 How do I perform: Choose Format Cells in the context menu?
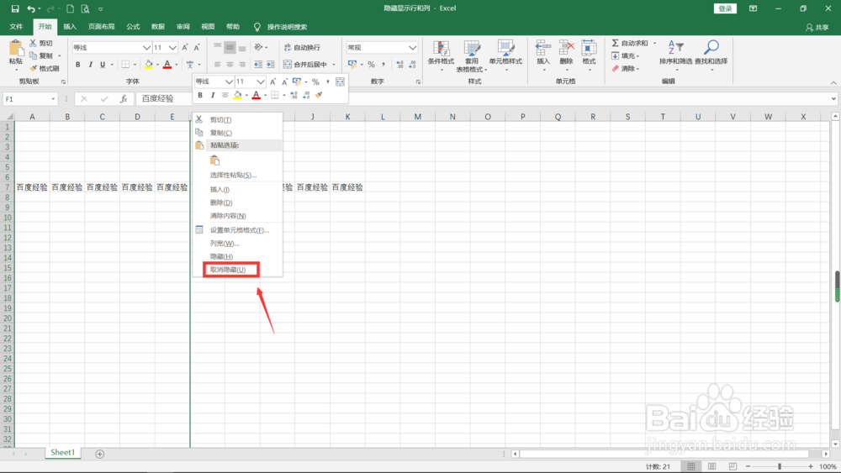238,230
